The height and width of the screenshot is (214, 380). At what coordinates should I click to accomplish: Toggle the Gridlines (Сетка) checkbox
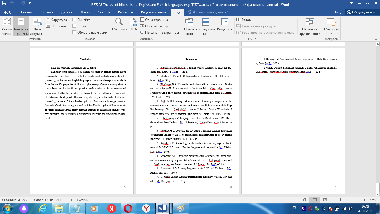(x=74, y=26)
